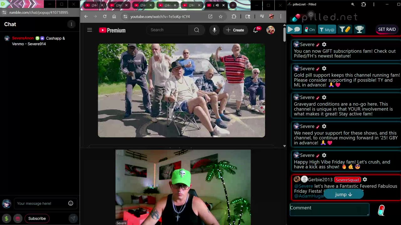
Task: Go to the browser home page in the YouTube window
Action: coord(114,17)
